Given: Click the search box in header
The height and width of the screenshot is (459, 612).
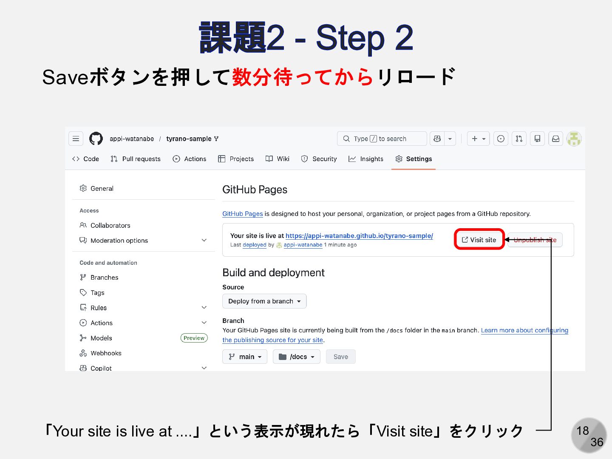Looking at the screenshot, I should (382, 139).
